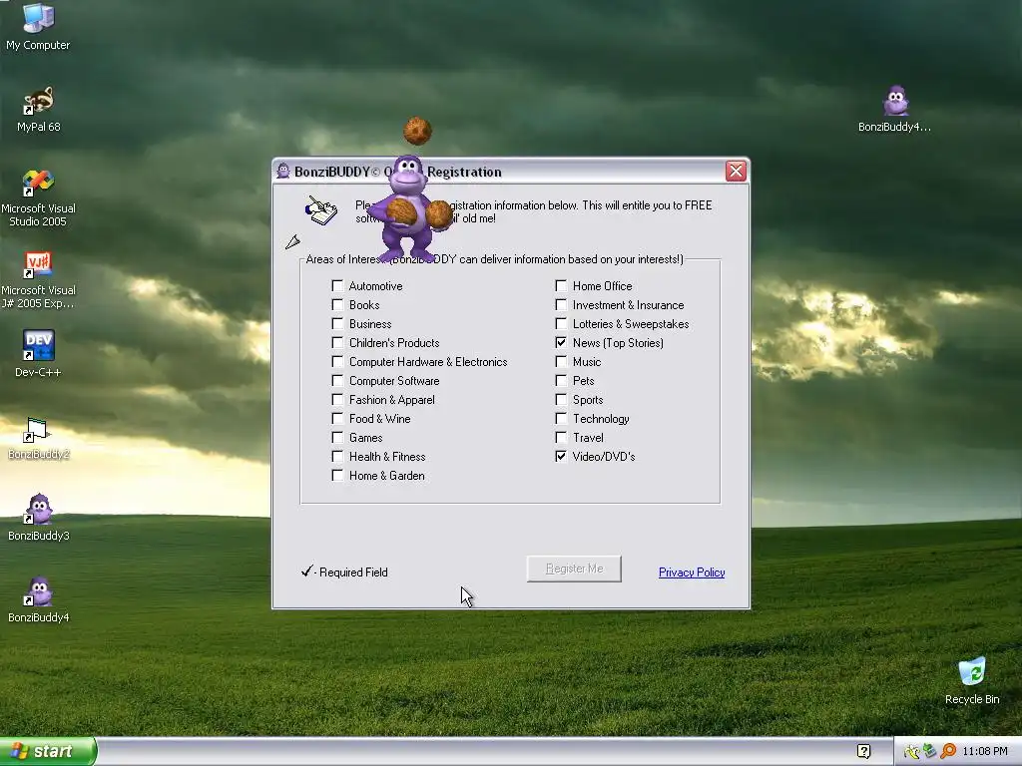Check the Health & Fitness checkbox

tap(337, 456)
